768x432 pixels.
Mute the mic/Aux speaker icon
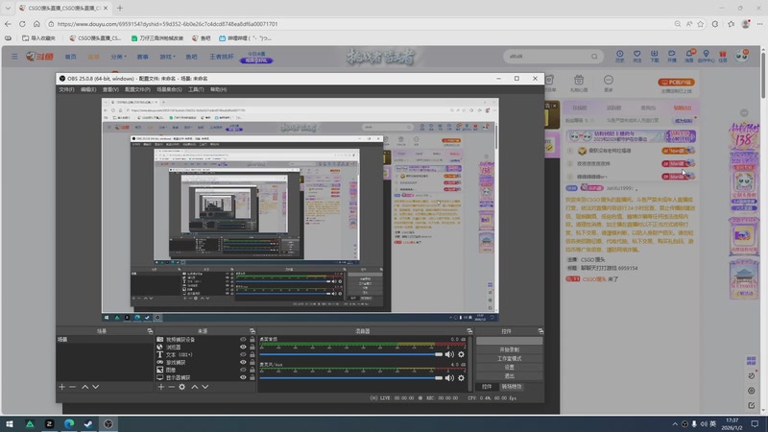pyautogui.click(x=449, y=377)
